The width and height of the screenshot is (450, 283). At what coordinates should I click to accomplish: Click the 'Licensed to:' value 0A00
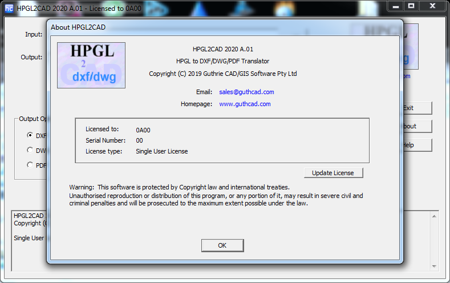143,130
